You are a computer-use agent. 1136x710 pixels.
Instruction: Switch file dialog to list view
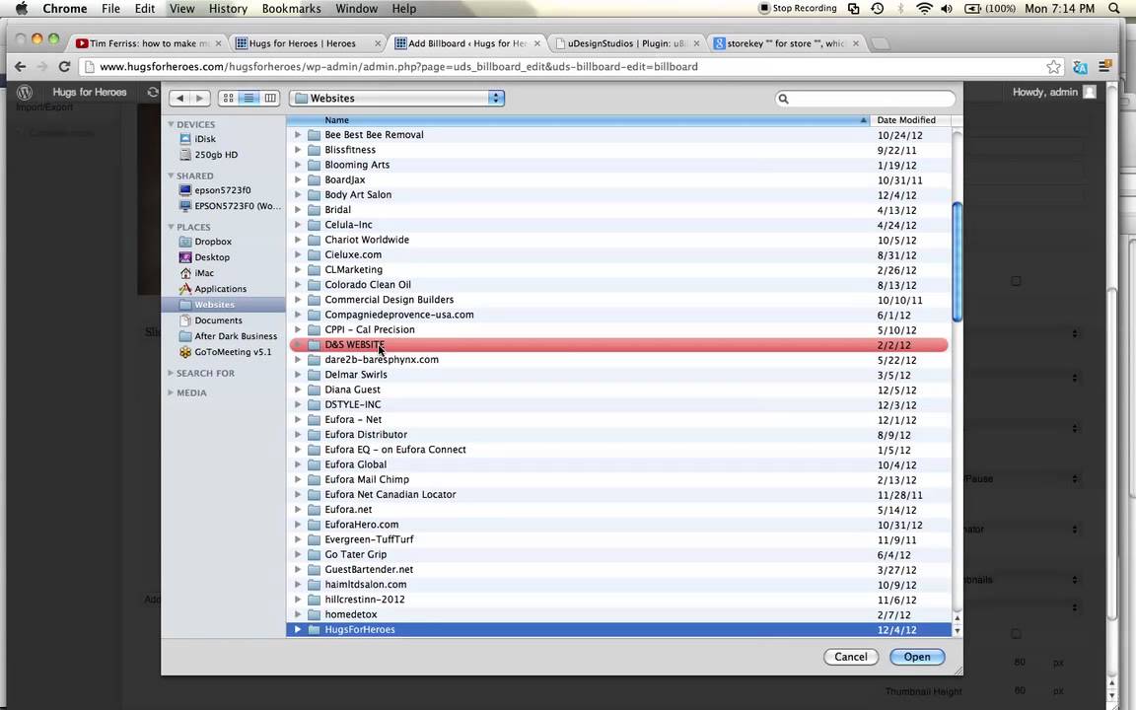coord(249,98)
